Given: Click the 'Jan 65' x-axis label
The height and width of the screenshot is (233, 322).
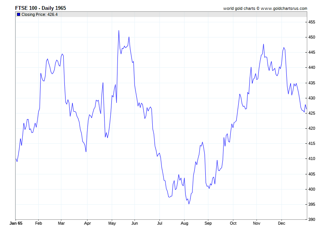Looking at the screenshot, I should pyautogui.click(x=16, y=223).
